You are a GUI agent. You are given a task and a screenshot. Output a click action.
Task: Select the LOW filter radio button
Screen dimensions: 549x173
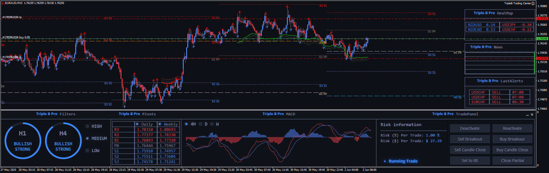pyautogui.click(x=87, y=151)
